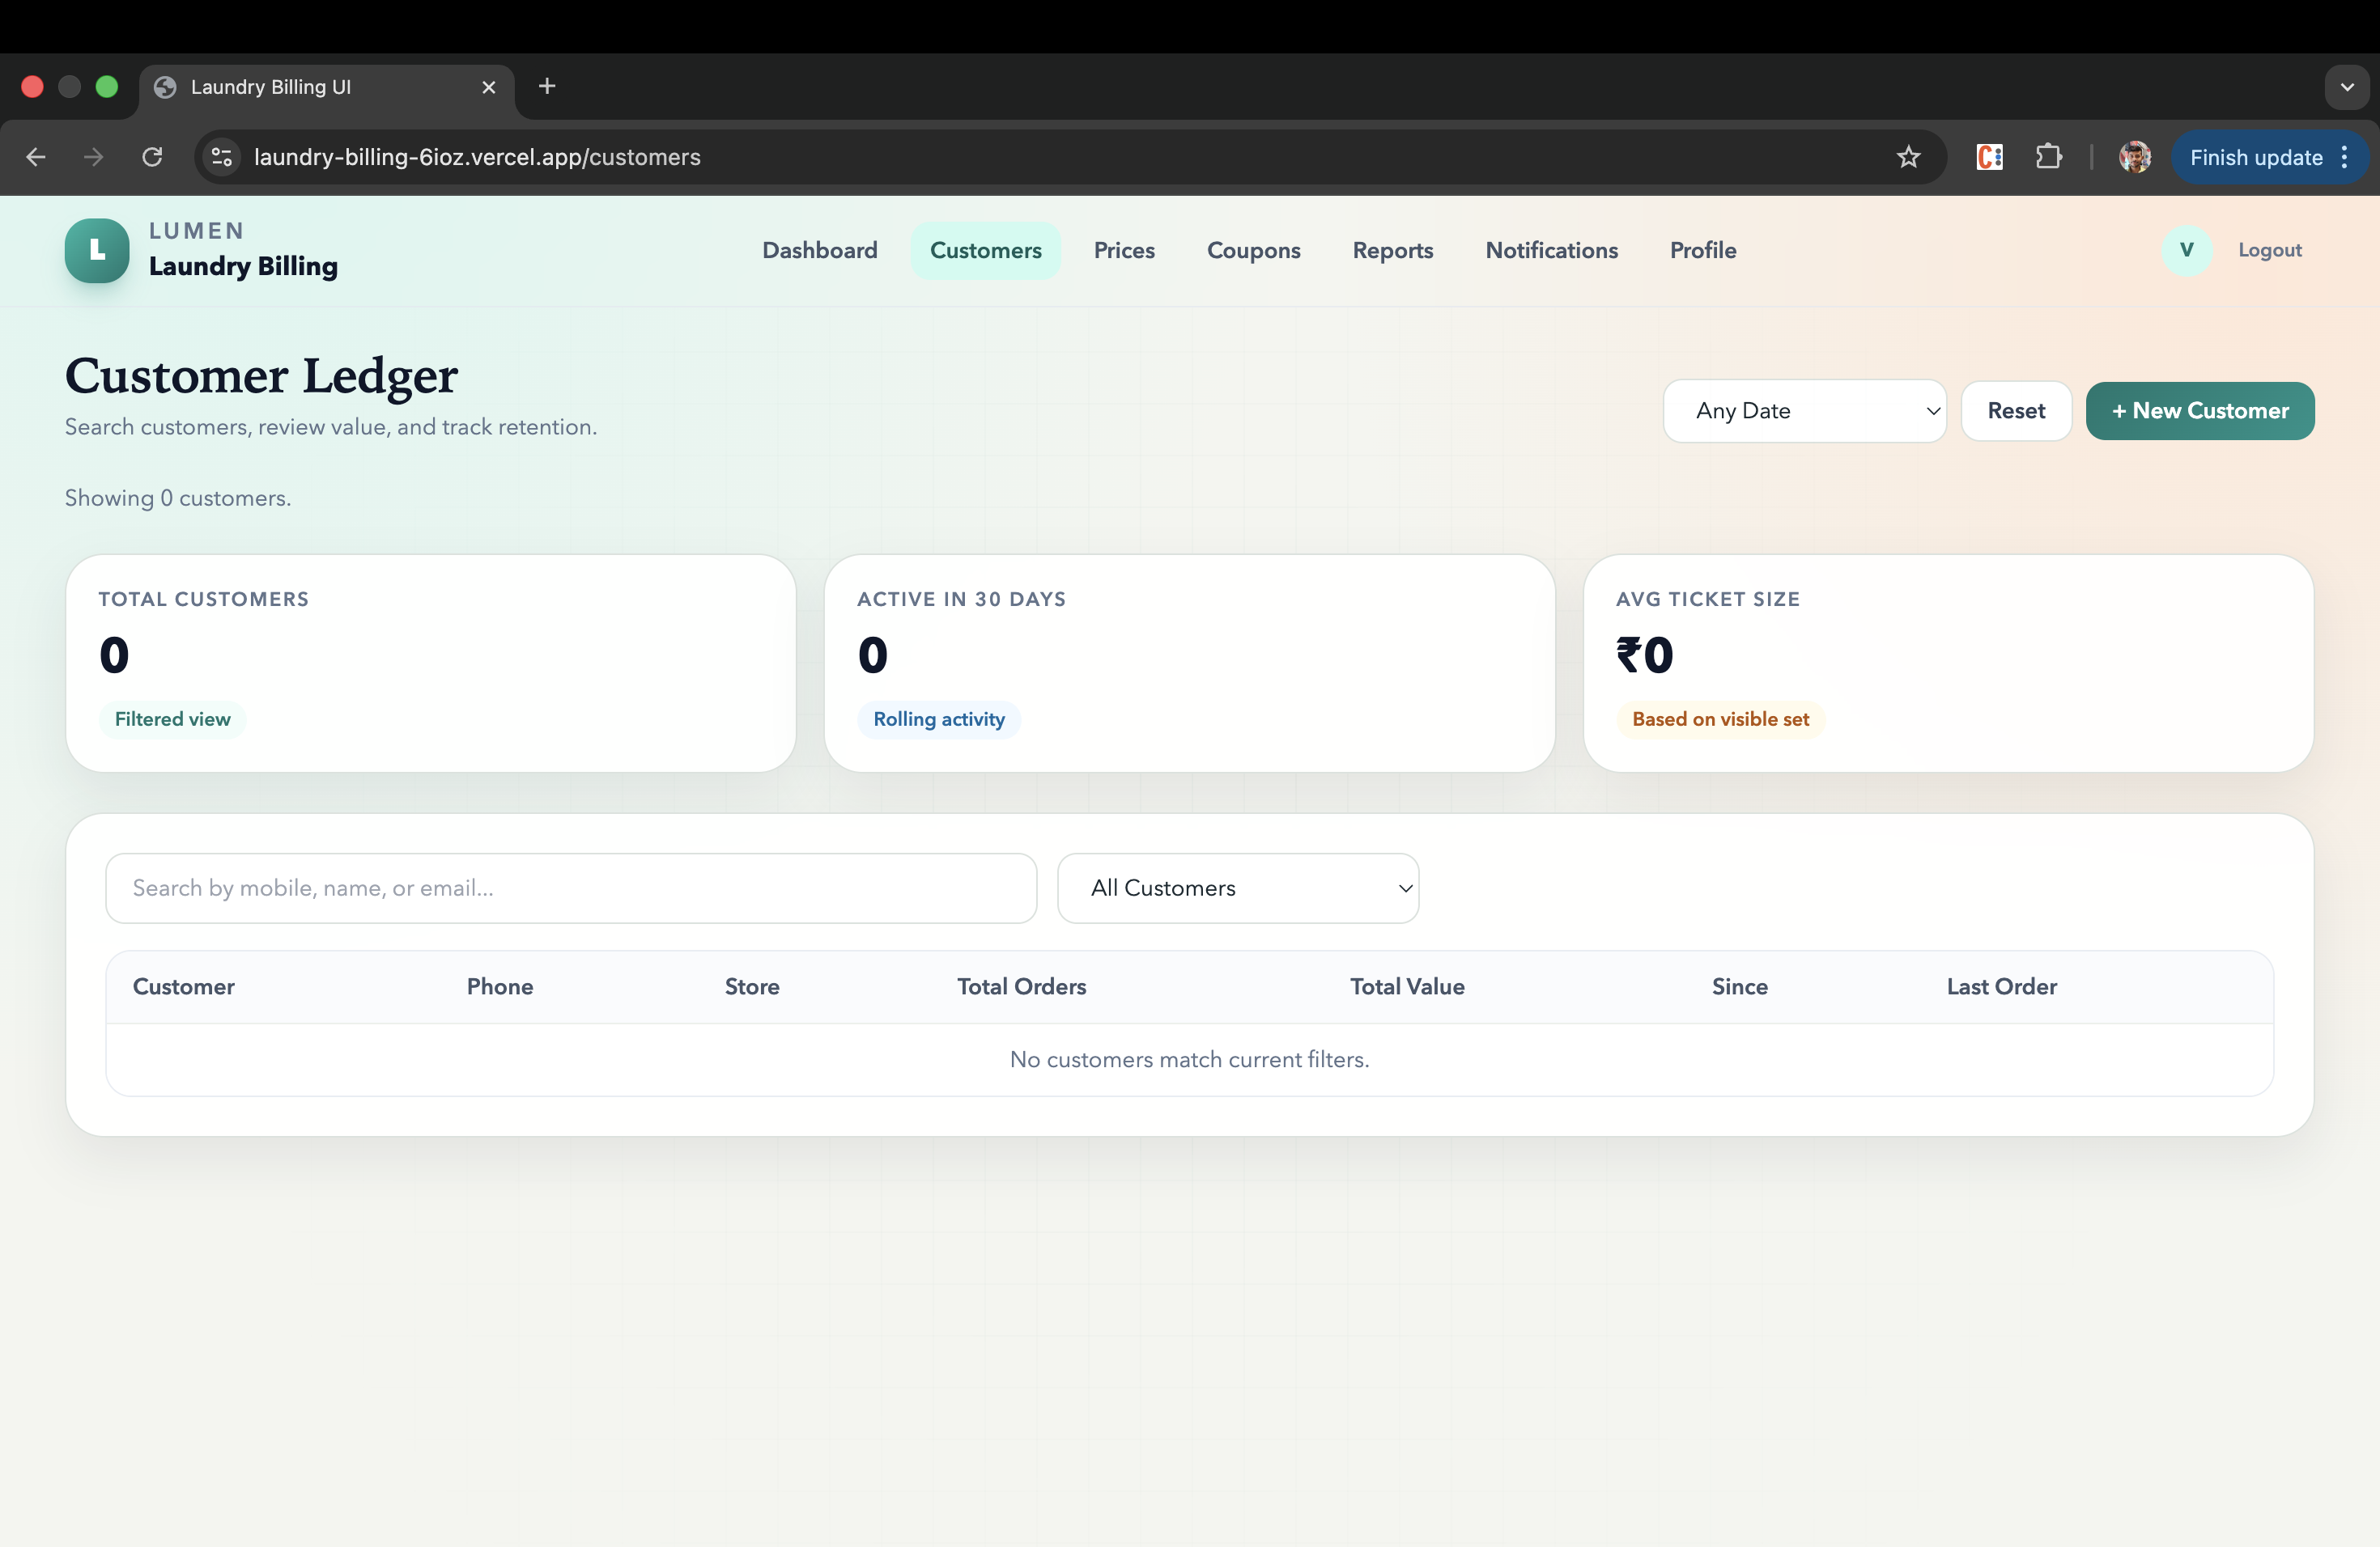Image resolution: width=2380 pixels, height=1547 pixels.
Task: Open site information icon in address bar
Action: [x=222, y=158]
